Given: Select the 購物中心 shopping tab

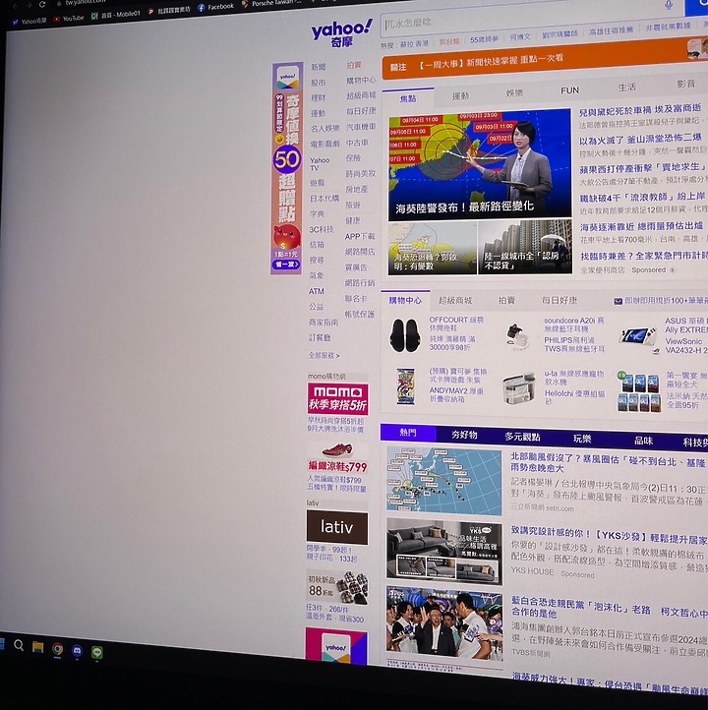Looking at the screenshot, I should pyautogui.click(x=405, y=300).
